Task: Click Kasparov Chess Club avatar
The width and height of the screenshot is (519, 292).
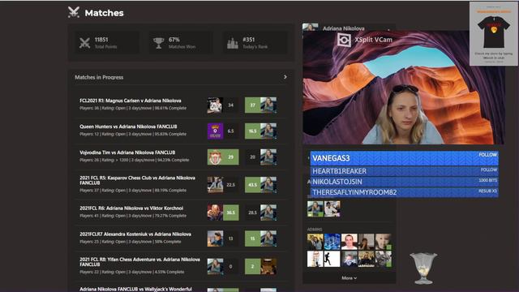Action: tap(215, 185)
